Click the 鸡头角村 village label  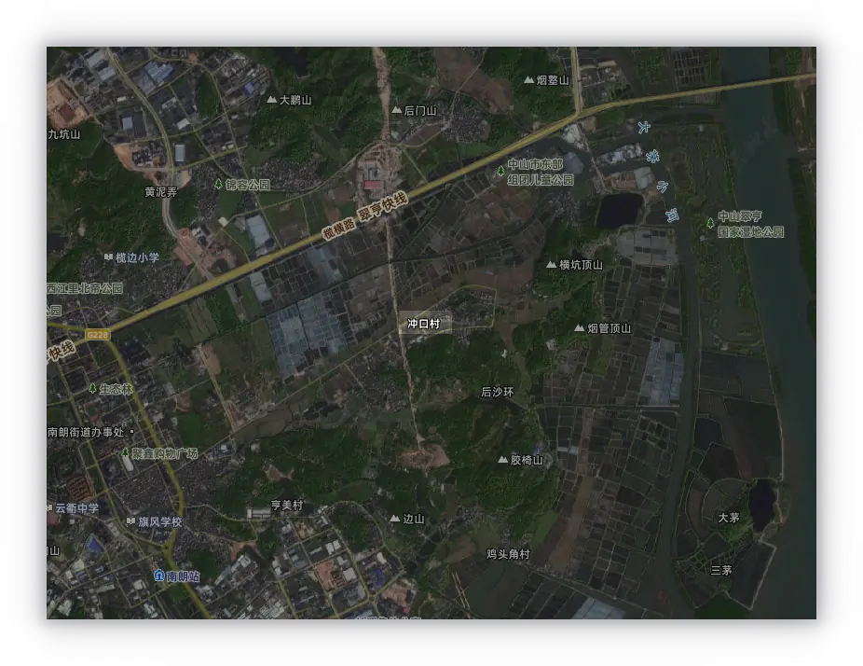coord(508,554)
